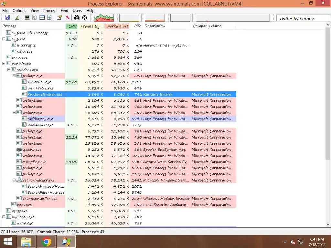The height and width of the screenshot is (248, 331).
Task: Select the taskhostex.exe process row
Action: 118,119
